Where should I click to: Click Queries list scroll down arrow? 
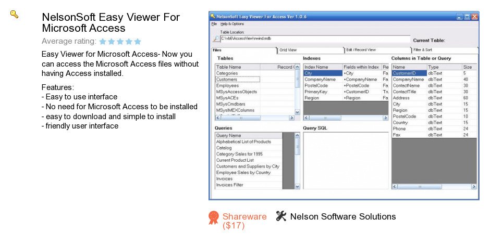[x=297, y=186]
